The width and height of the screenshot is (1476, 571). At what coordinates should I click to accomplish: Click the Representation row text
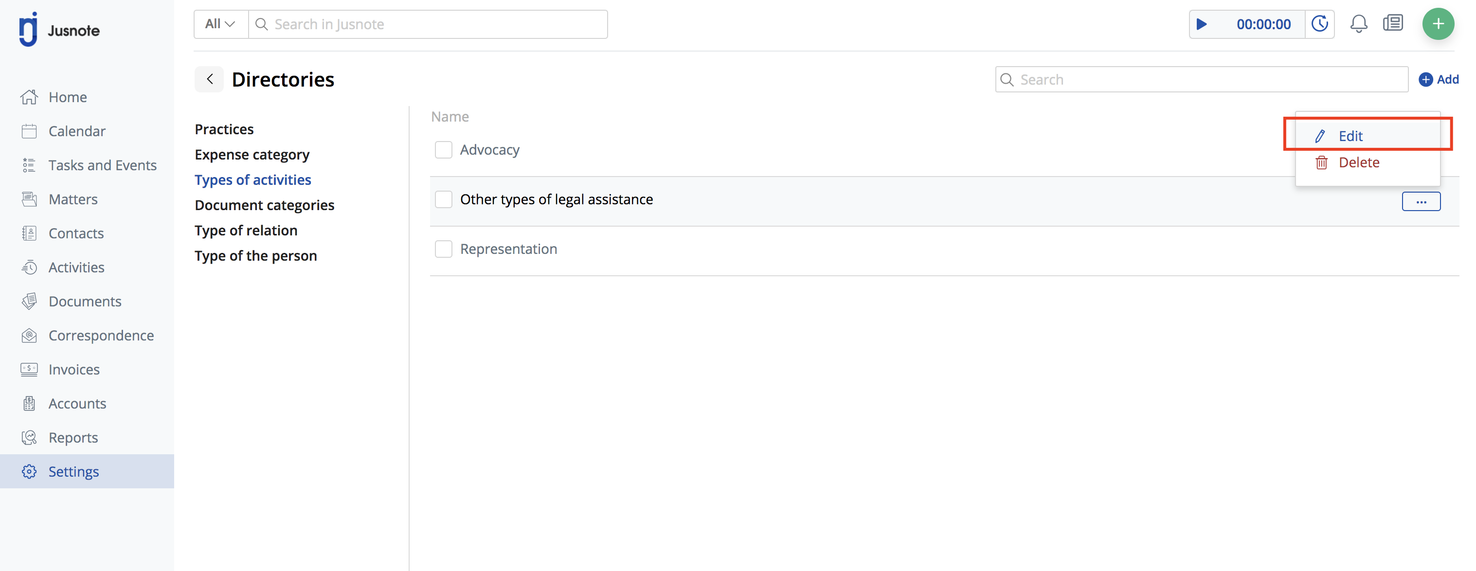[508, 249]
